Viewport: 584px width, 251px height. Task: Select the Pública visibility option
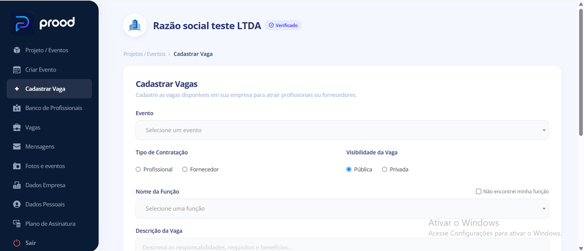coord(349,169)
